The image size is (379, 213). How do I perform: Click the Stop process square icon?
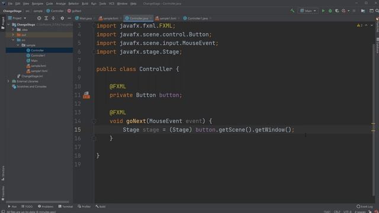coord(354,11)
